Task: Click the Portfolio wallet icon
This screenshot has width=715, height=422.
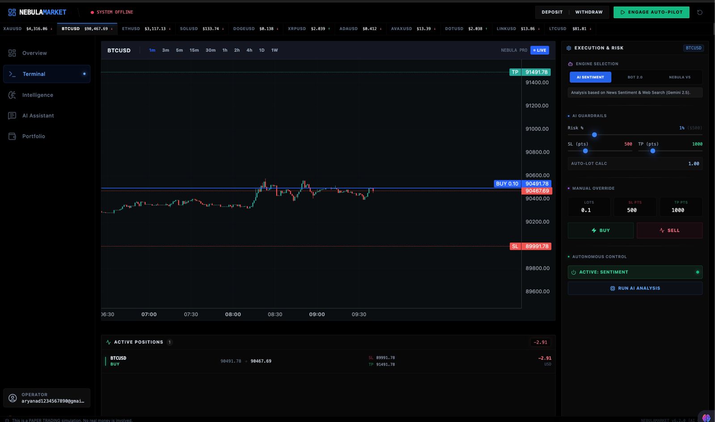Action: 12,136
